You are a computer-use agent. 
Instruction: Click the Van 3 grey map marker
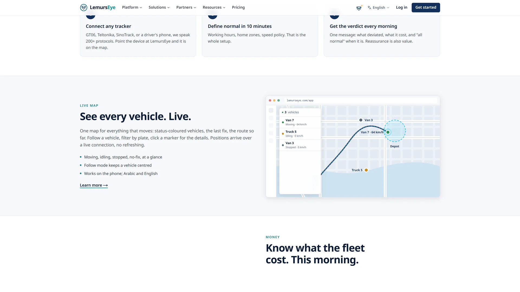[361, 120]
